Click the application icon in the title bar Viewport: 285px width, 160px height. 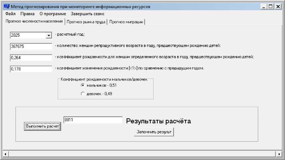tap(7, 6)
